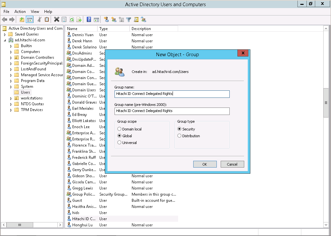Cancel the New Object dialog
Viewport: 331px width, 236px height.
232,164
